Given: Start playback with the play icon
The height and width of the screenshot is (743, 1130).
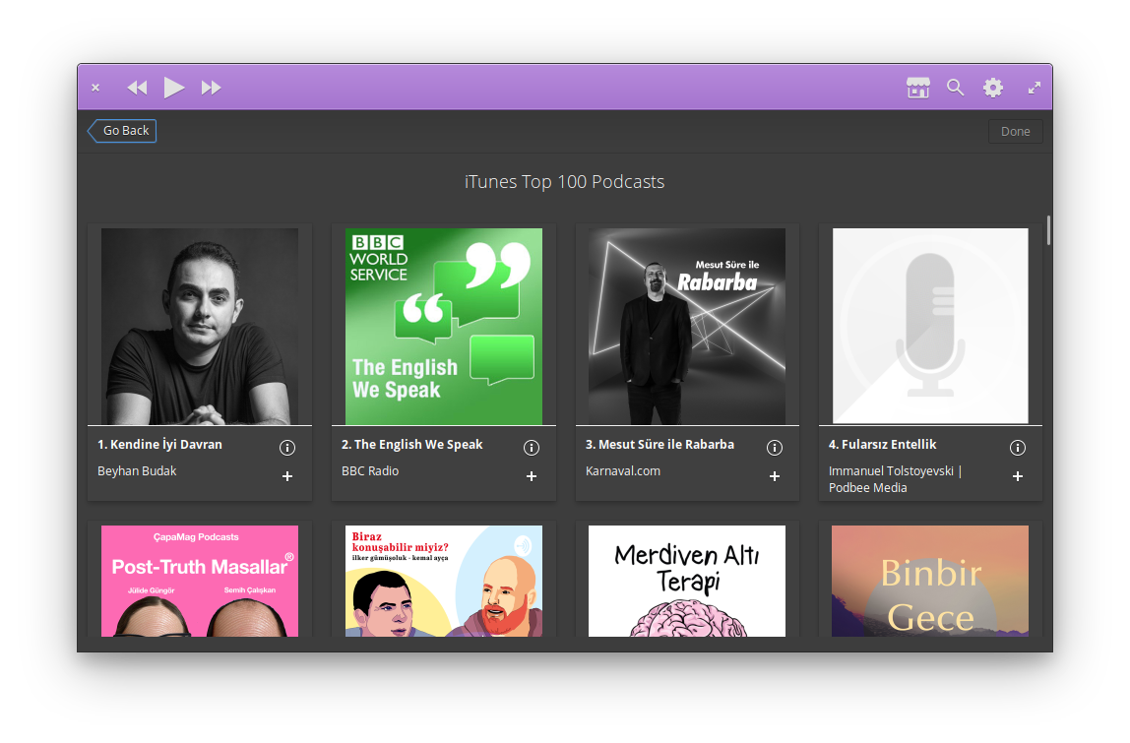Looking at the screenshot, I should [173, 88].
